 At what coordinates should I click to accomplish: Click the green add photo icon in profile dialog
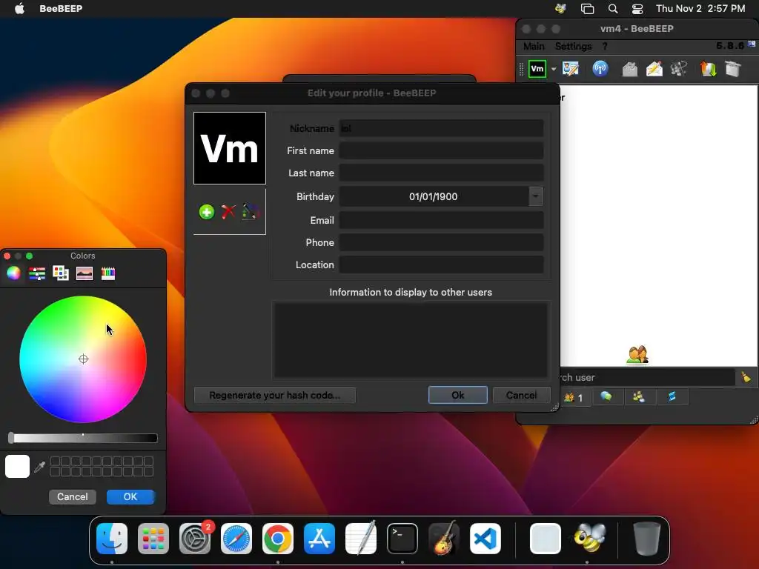pyautogui.click(x=207, y=212)
